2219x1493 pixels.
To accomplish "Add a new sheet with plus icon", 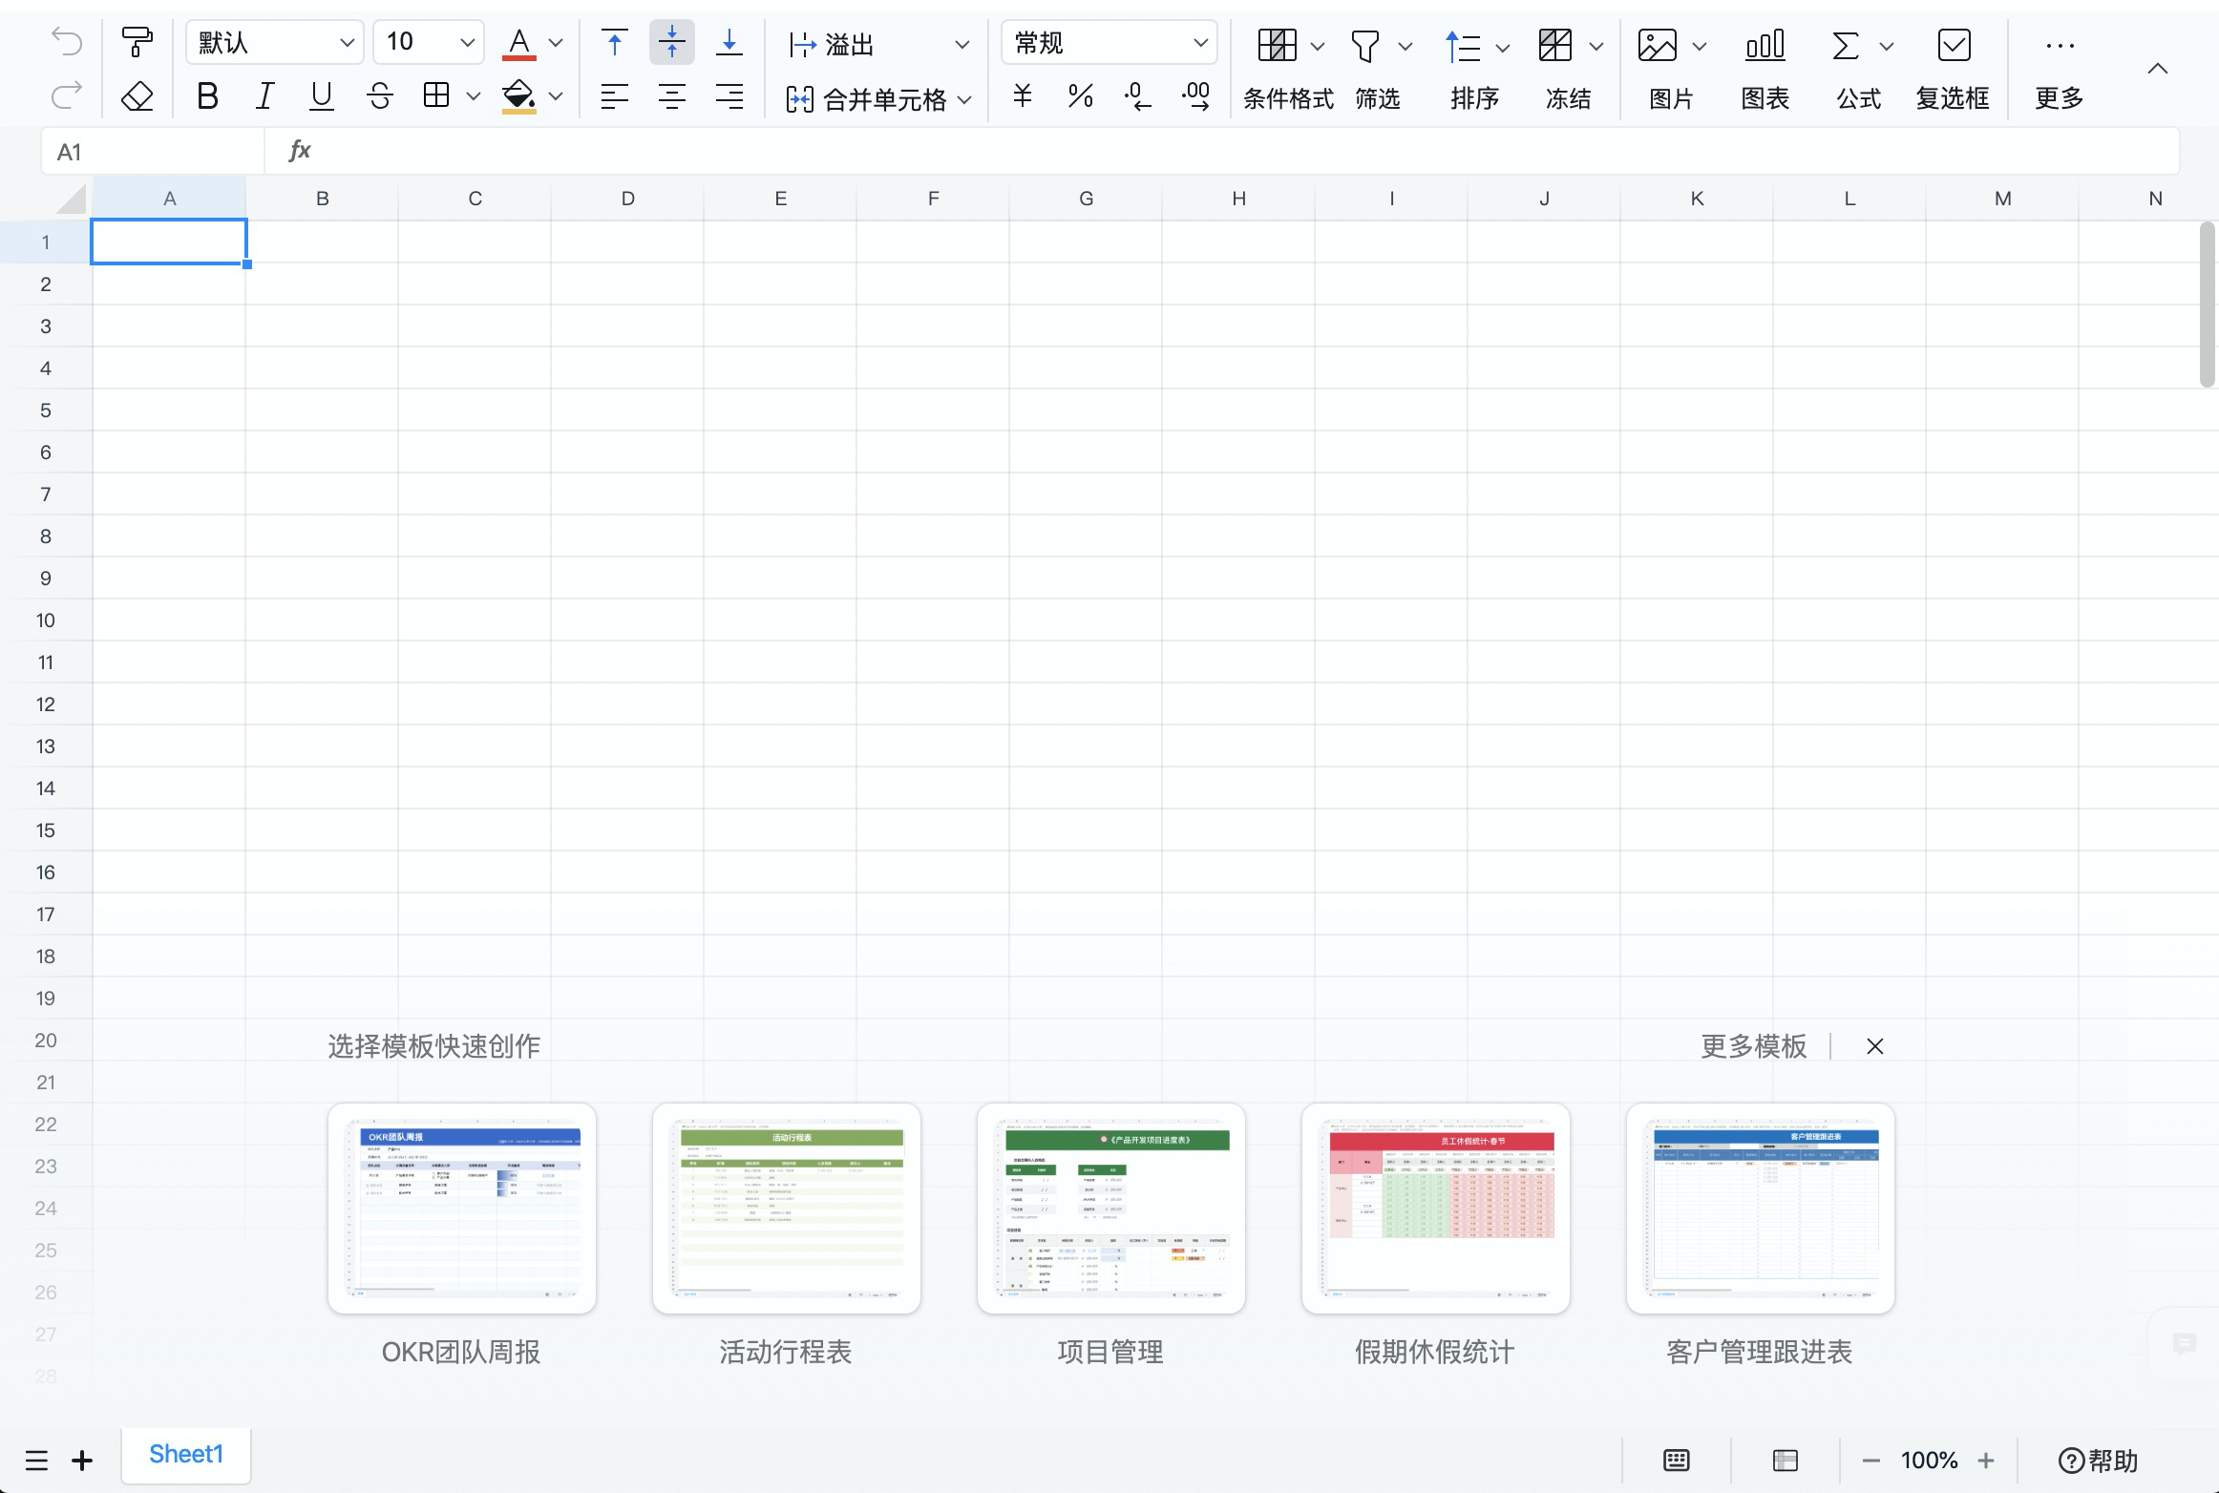I will click(x=82, y=1461).
